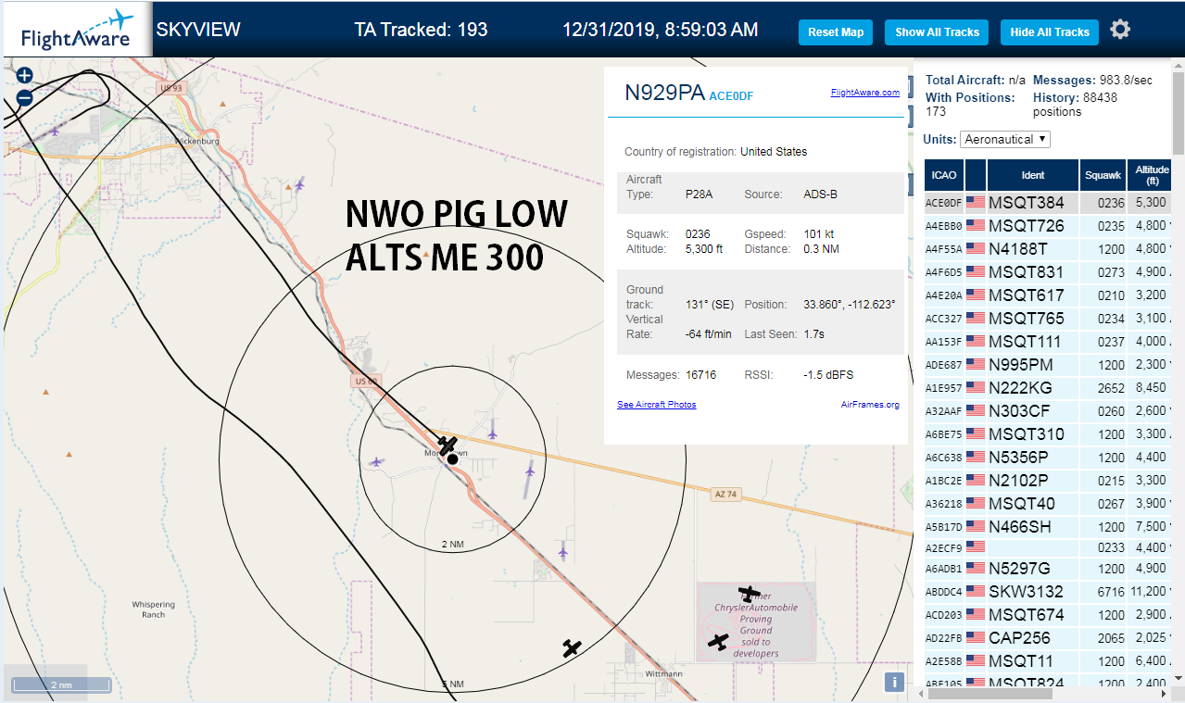Viewport: 1185px width, 703px height.
Task: Click the ACE0DF hex code in info panel
Action: (731, 94)
